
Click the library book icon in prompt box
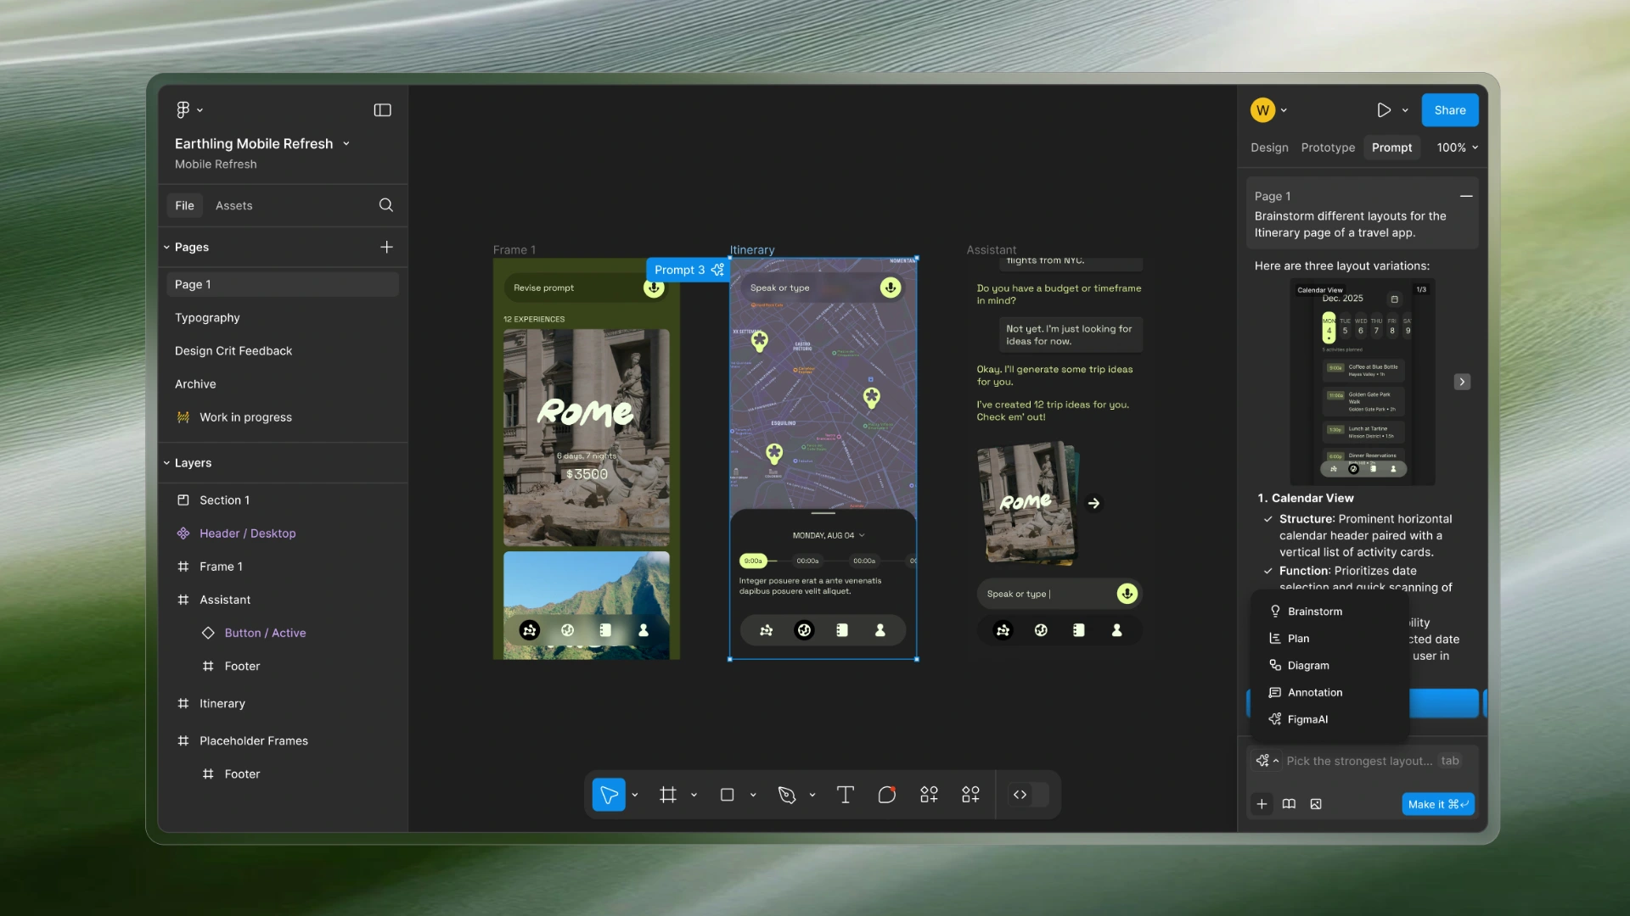click(x=1289, y=804)
